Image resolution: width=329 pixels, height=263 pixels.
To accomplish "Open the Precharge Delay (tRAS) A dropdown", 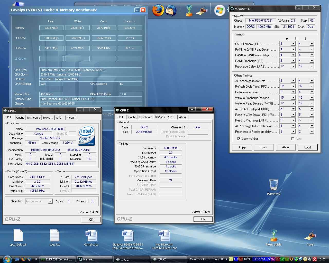I will point(293,66).
